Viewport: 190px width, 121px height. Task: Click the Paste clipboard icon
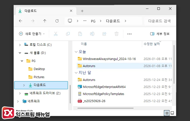(80, 34)
